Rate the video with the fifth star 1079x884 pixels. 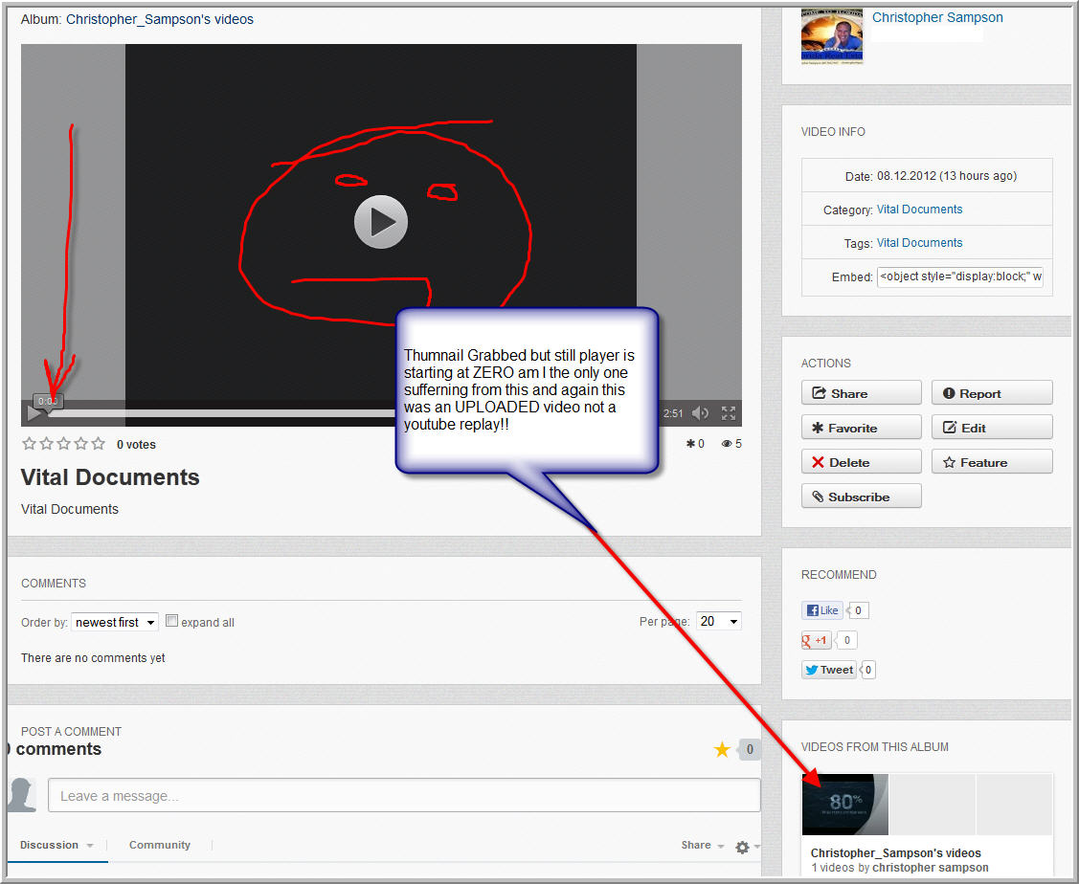96,444
